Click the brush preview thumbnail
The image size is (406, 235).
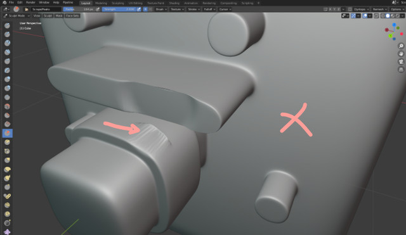click(x=16, y=10)
